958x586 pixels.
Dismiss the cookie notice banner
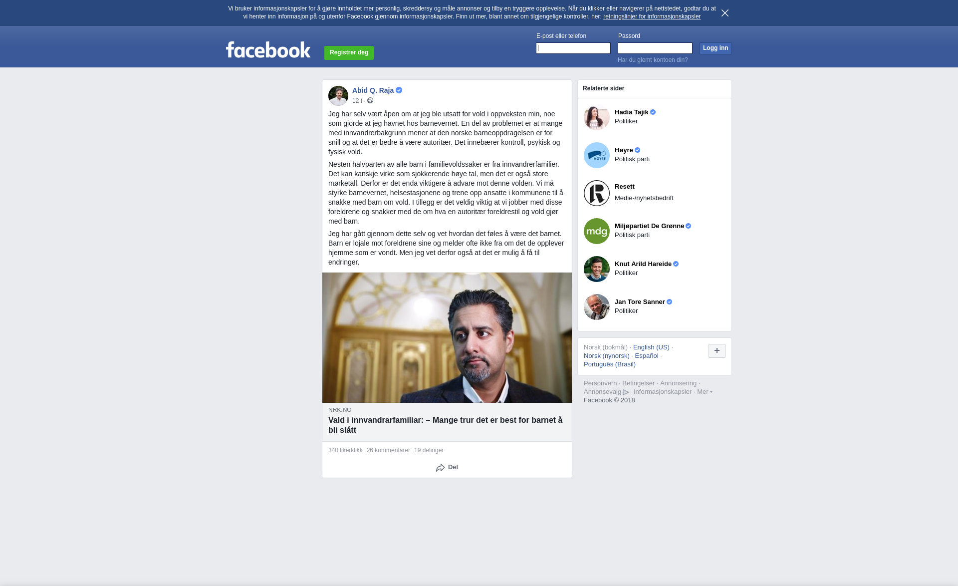(x=725, y=13)
